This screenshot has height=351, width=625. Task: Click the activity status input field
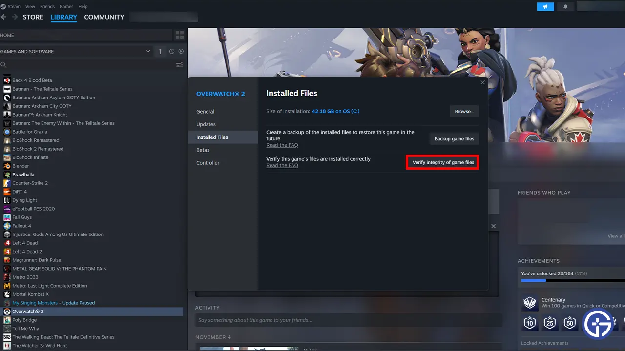(x=349, y=320)
